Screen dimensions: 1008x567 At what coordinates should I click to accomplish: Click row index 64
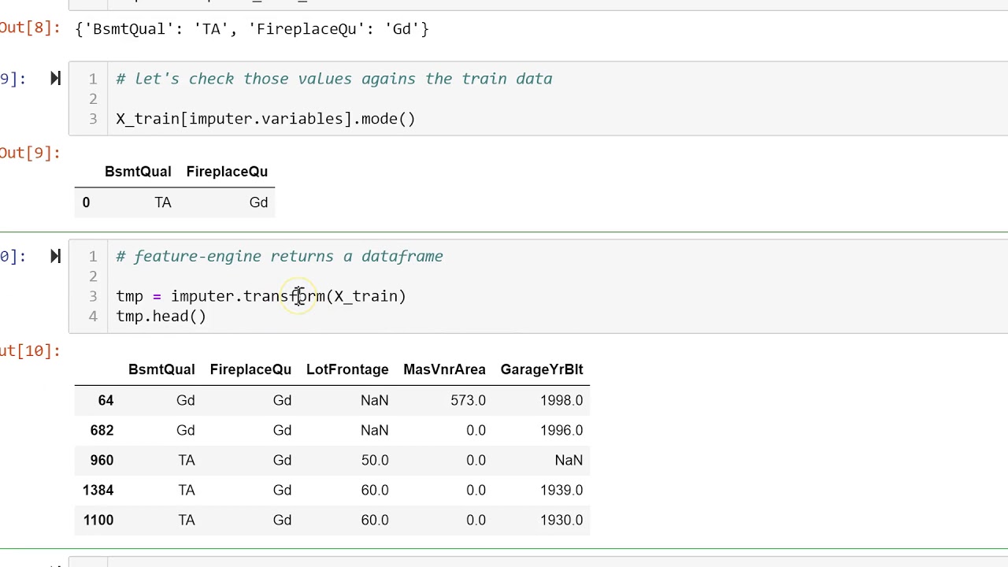click(106, 400)
